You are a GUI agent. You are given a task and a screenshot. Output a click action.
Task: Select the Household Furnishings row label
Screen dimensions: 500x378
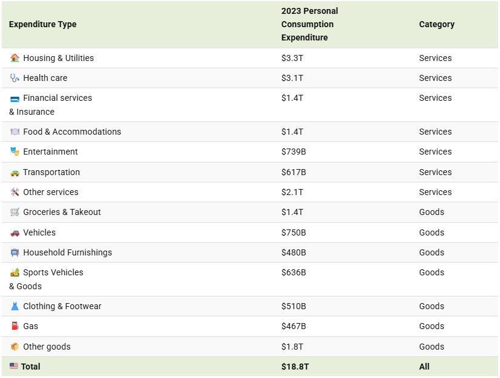[67, 252]
